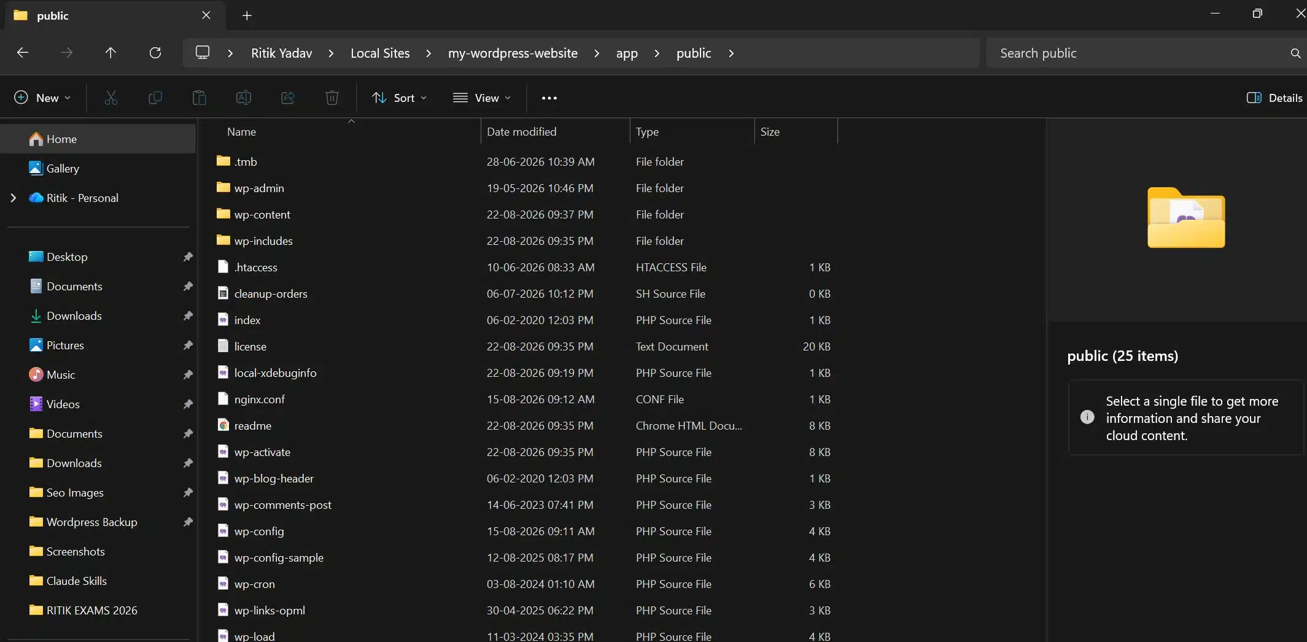Toggle the Details pane button
Viewport: 1307px width, 642px height.
tap(1274, 98)
